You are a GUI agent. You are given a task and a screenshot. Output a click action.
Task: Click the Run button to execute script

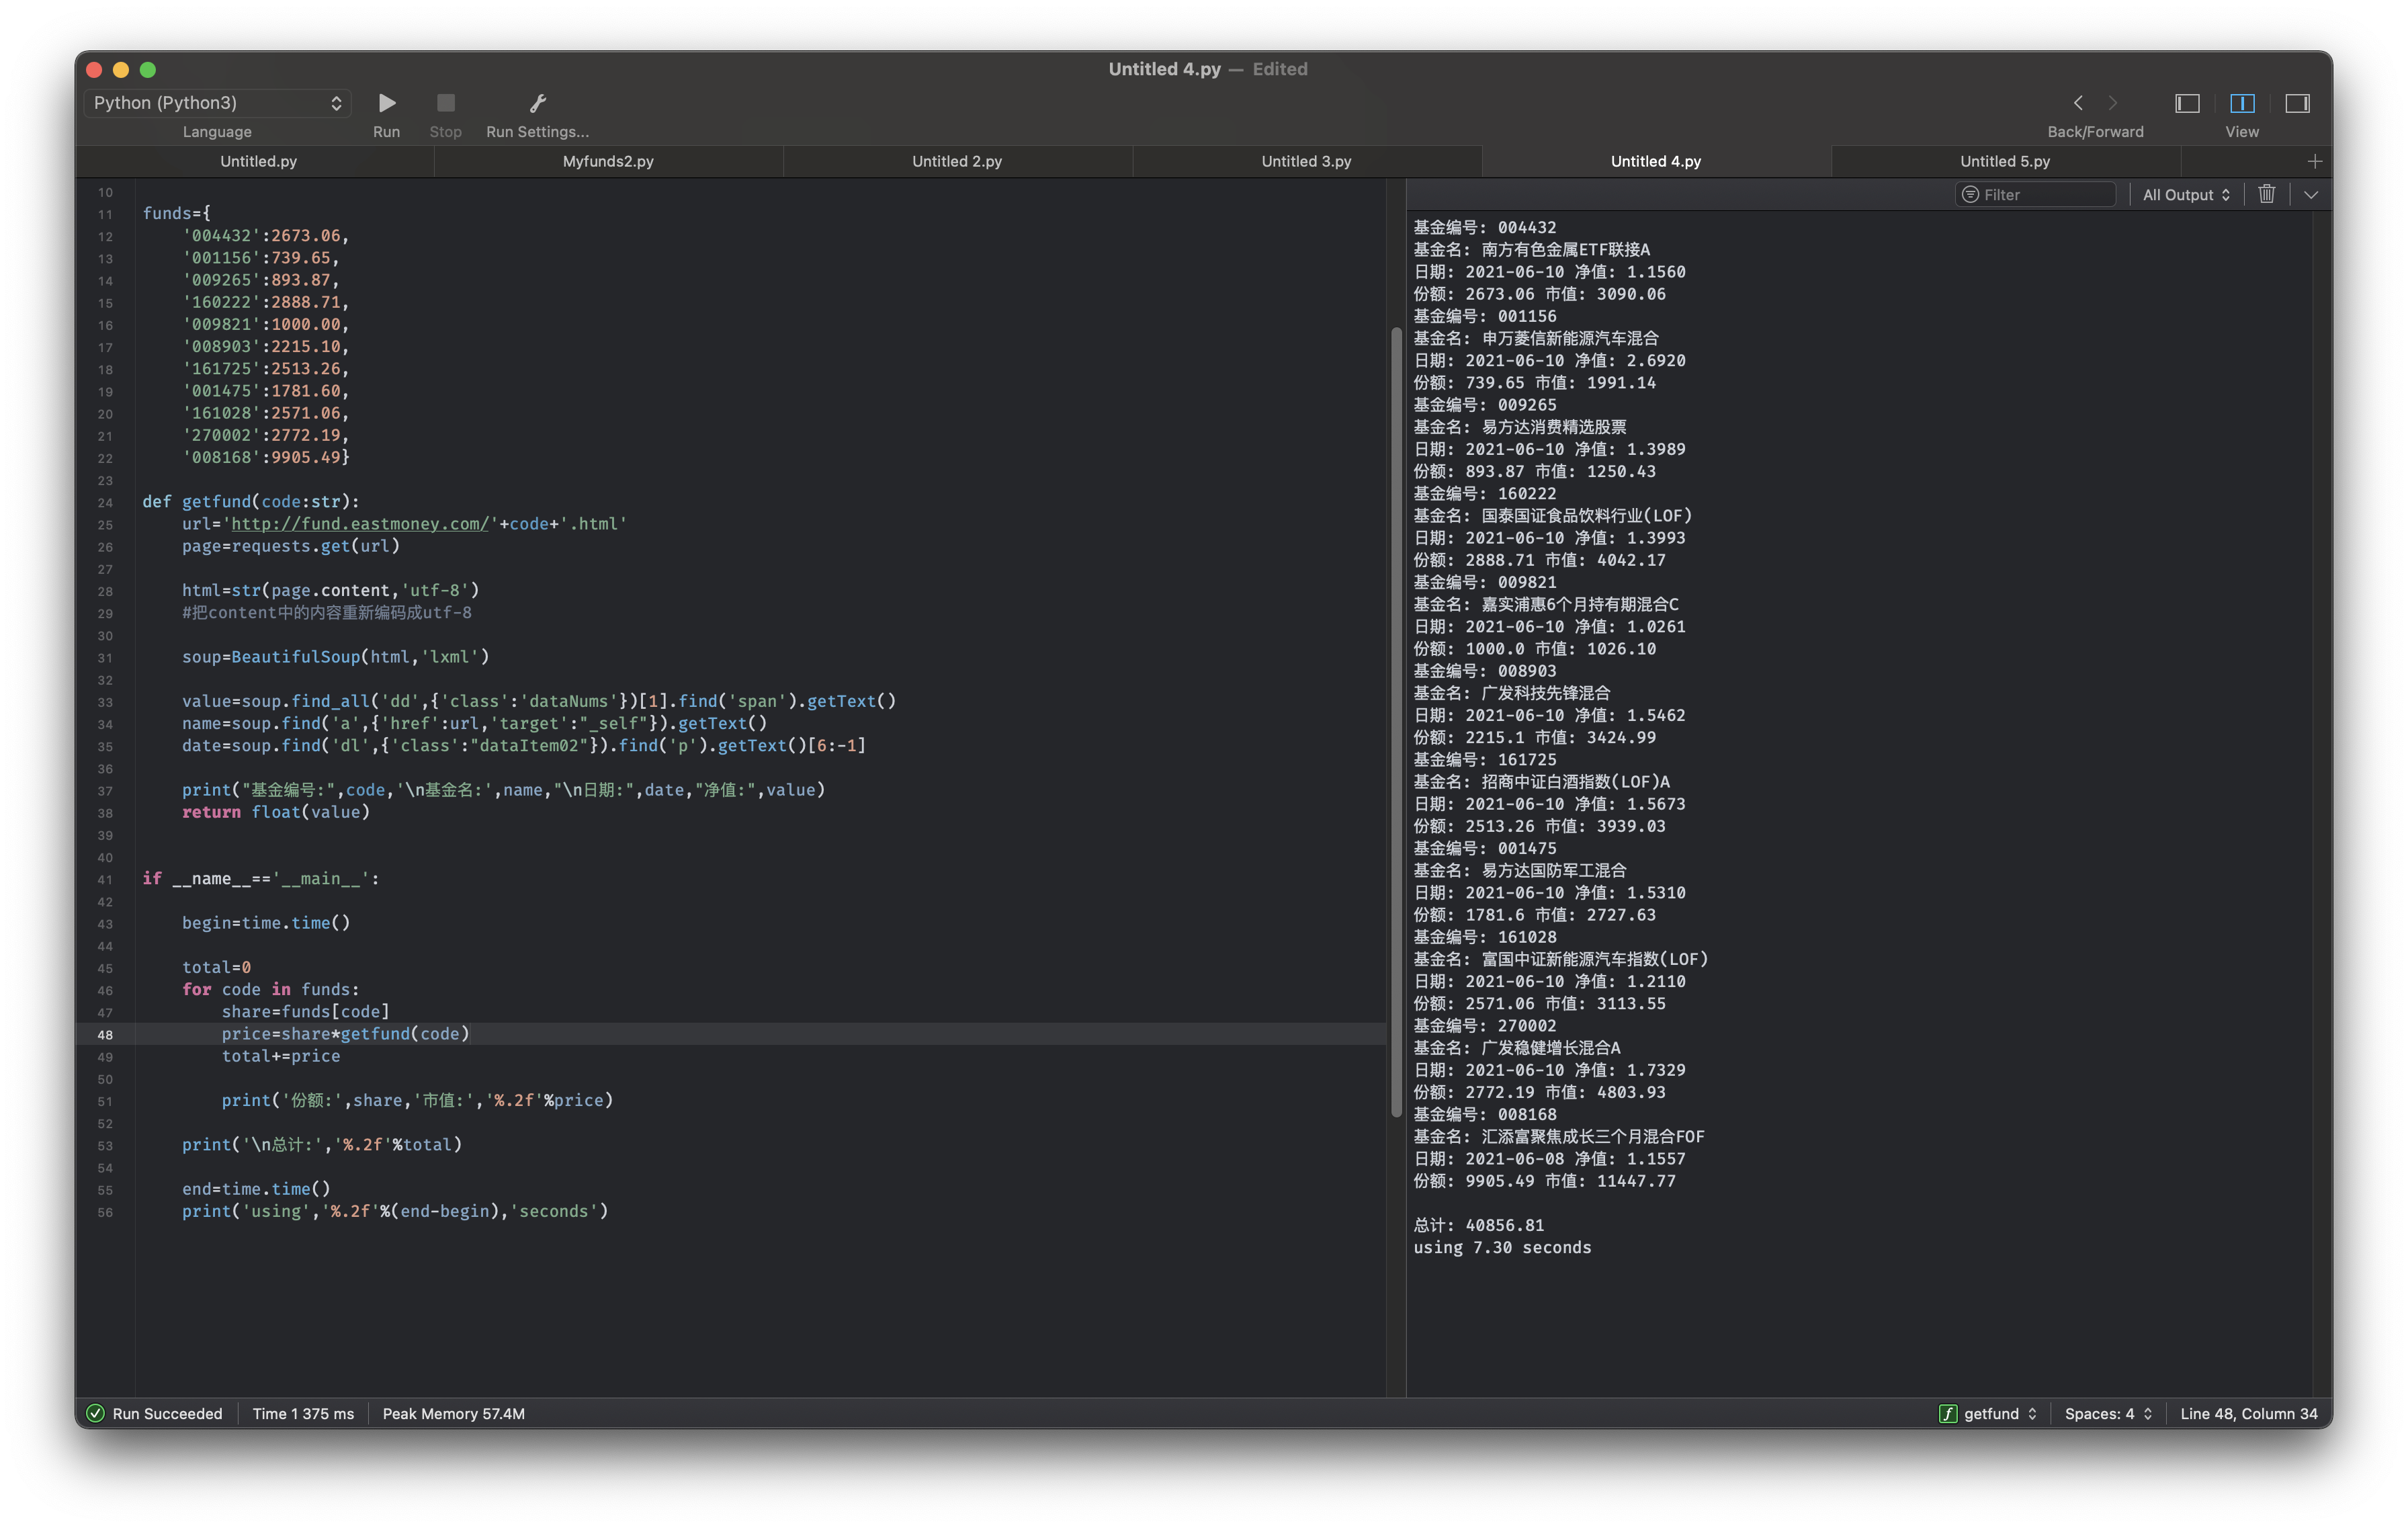384,101
